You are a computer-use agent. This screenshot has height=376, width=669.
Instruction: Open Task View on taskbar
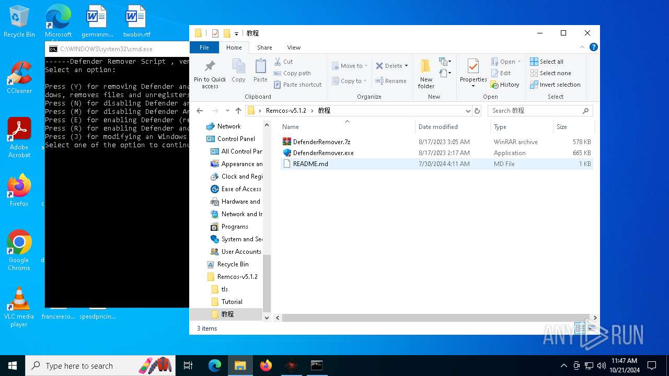188,366
